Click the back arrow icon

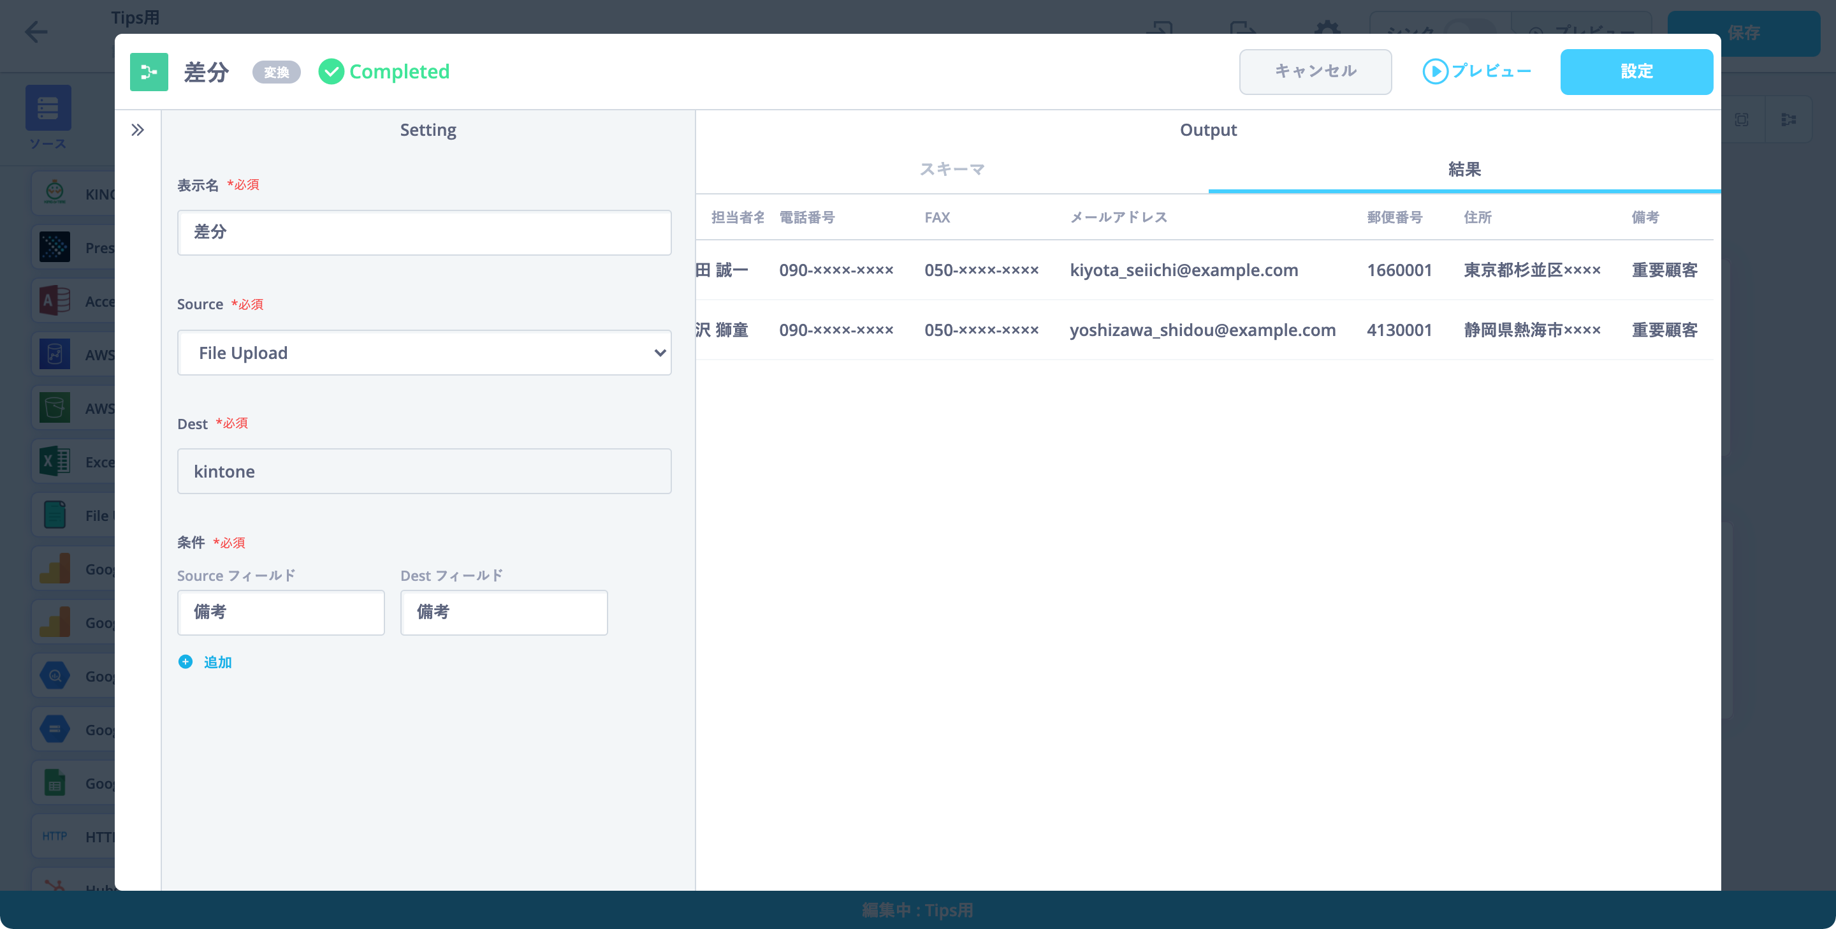click(36, 32)
